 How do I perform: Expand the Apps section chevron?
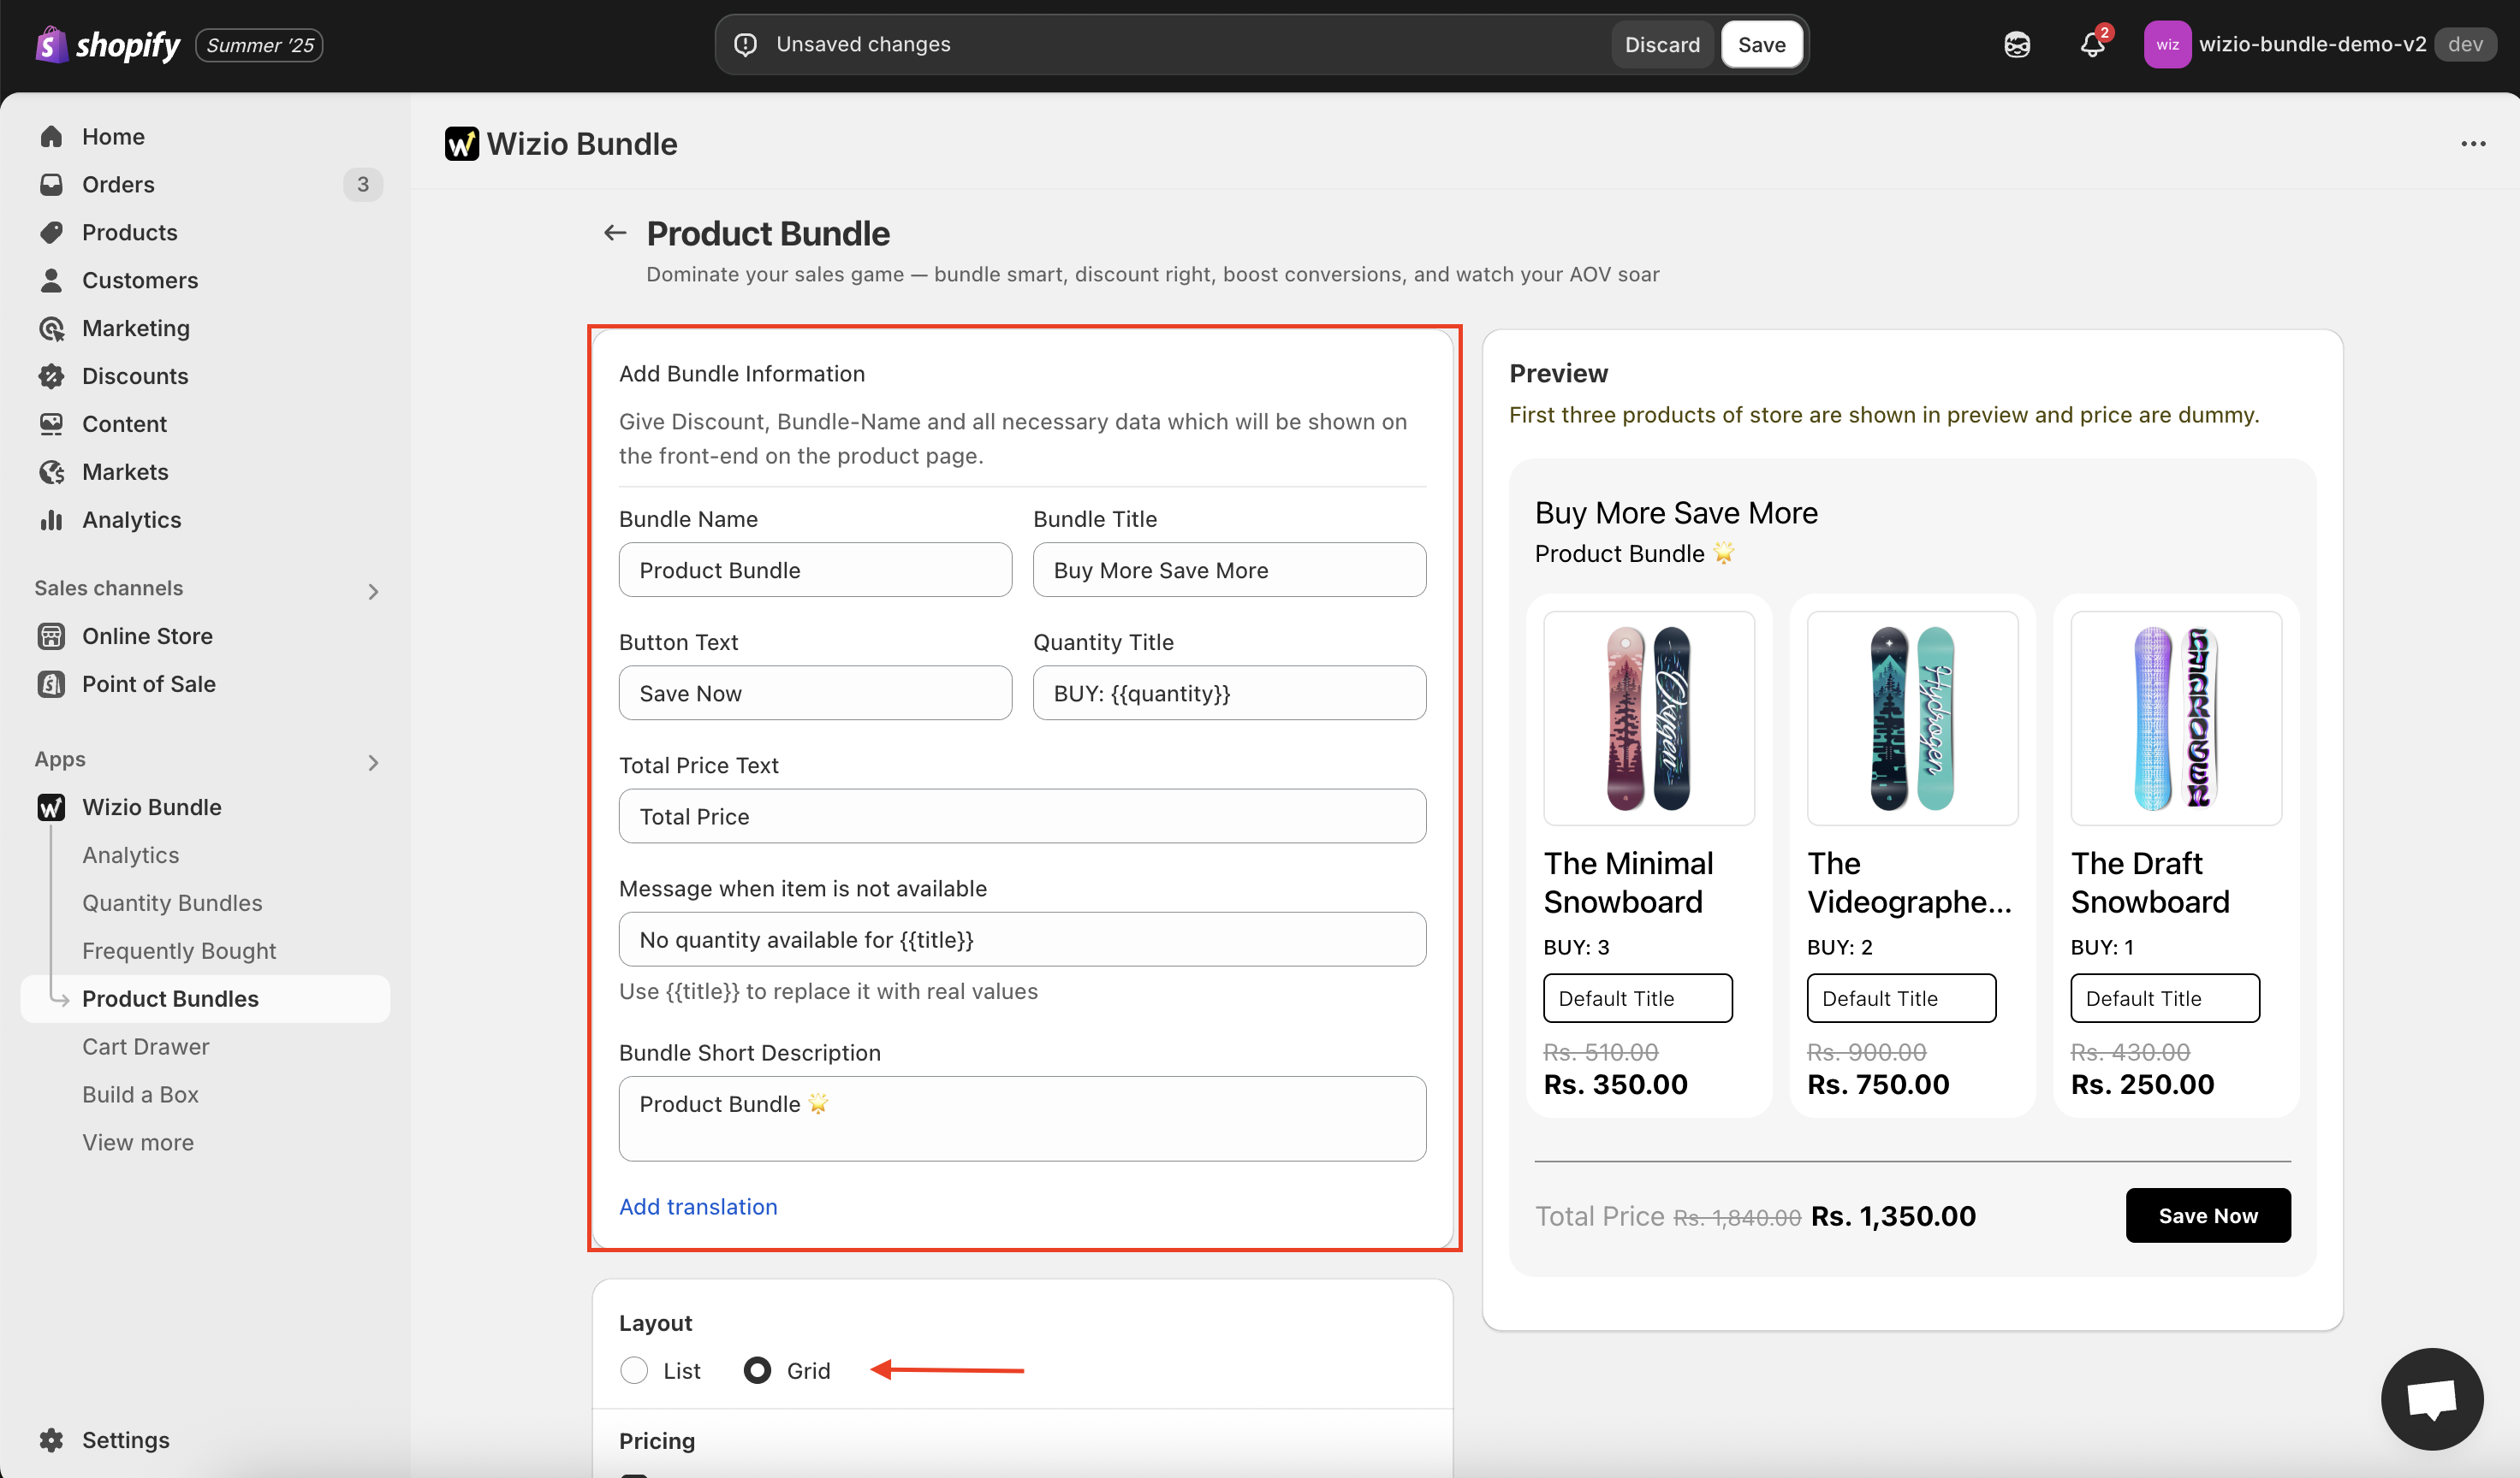[x=373, y=762]
